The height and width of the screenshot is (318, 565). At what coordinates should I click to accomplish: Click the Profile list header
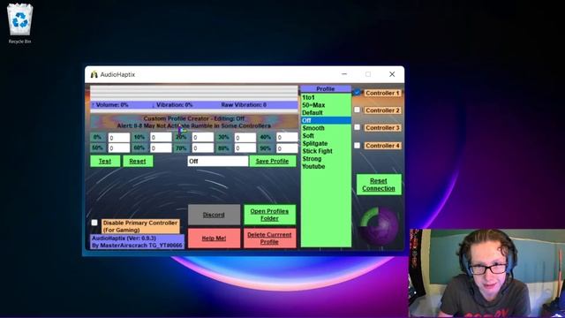[x=326, y=88]
